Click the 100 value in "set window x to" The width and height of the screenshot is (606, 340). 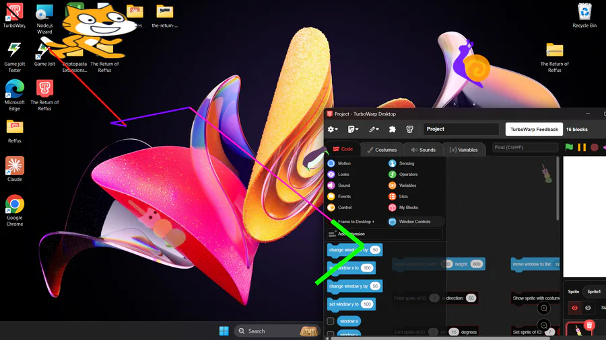367,268
